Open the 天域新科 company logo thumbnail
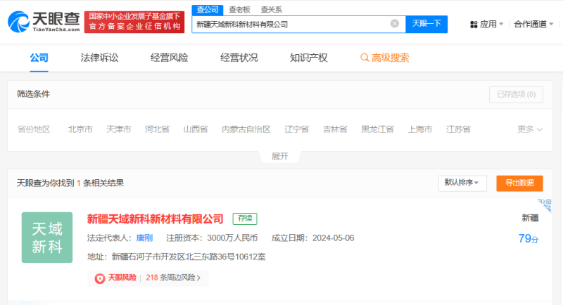The height and width of the screenshot is (305, 563). click(47, 238)
